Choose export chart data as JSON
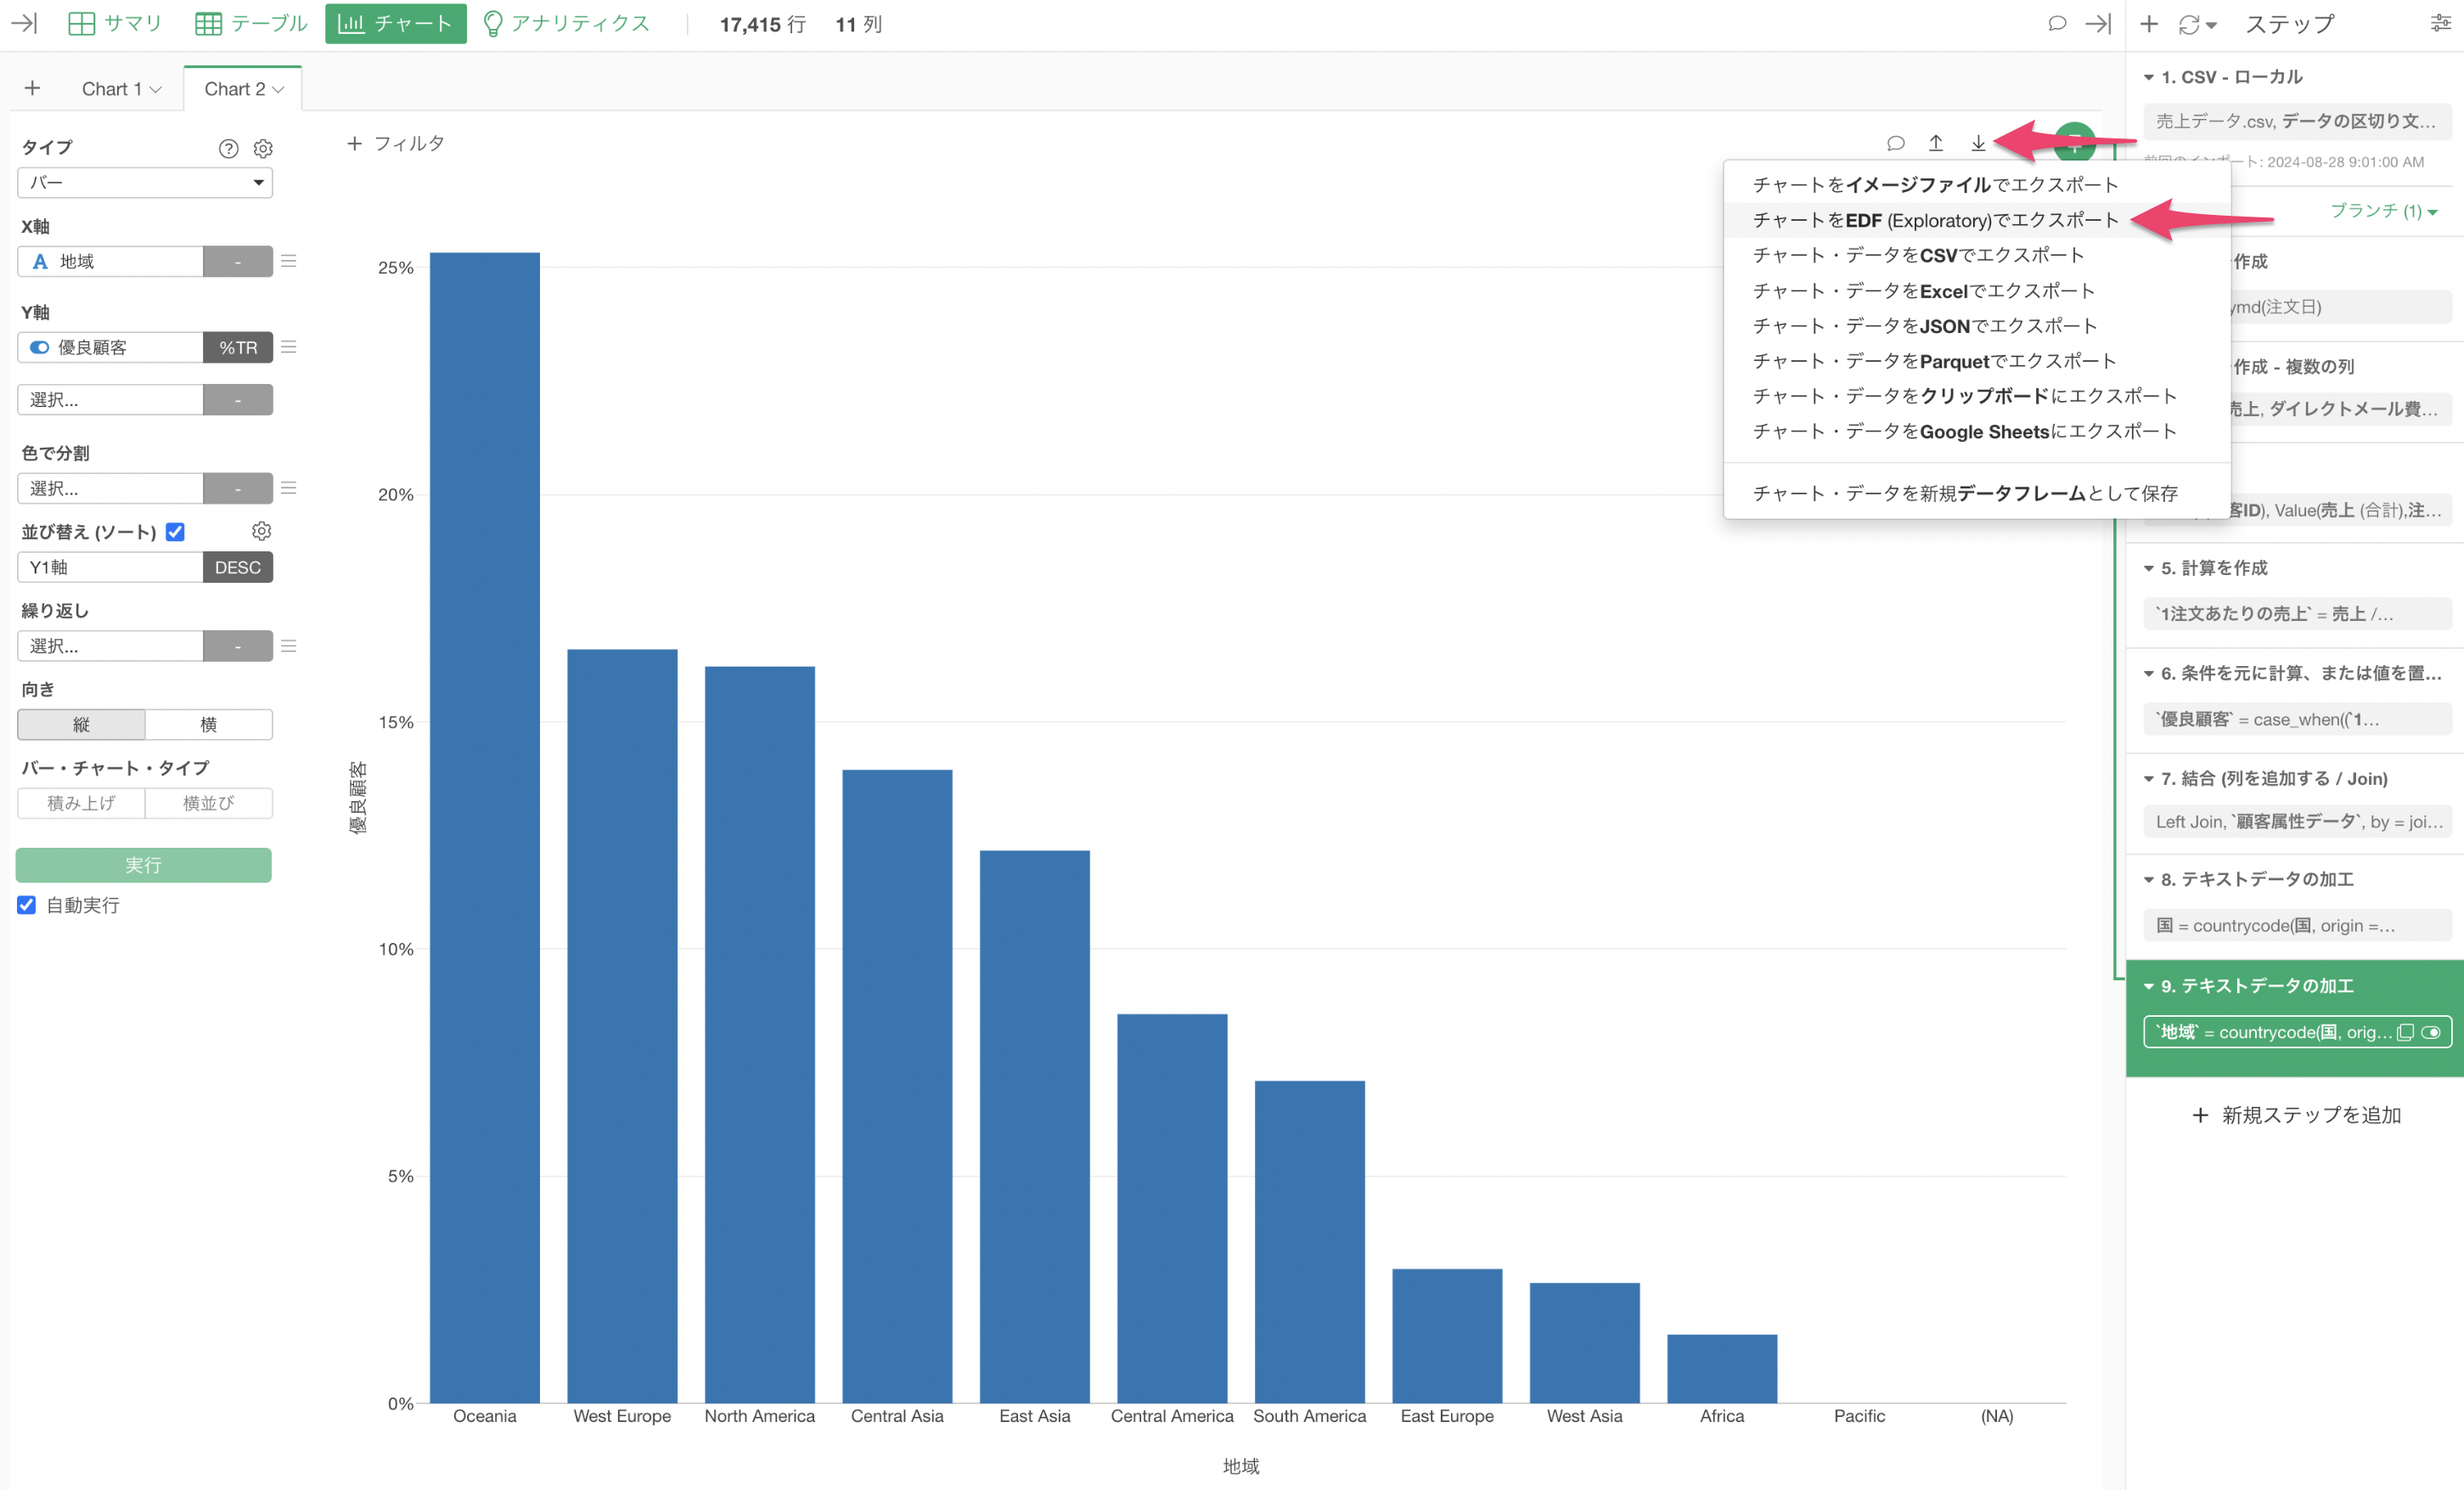The image size is (2464, 1490). 1977,325
